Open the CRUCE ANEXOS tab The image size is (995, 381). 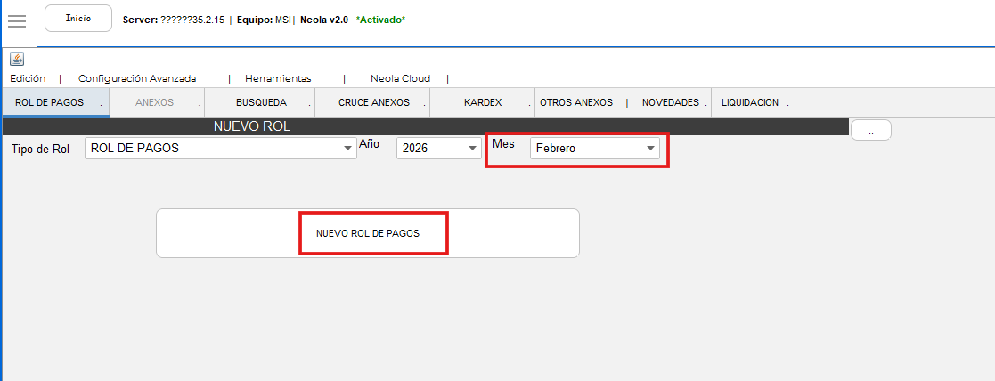click(x=374, y=102)
